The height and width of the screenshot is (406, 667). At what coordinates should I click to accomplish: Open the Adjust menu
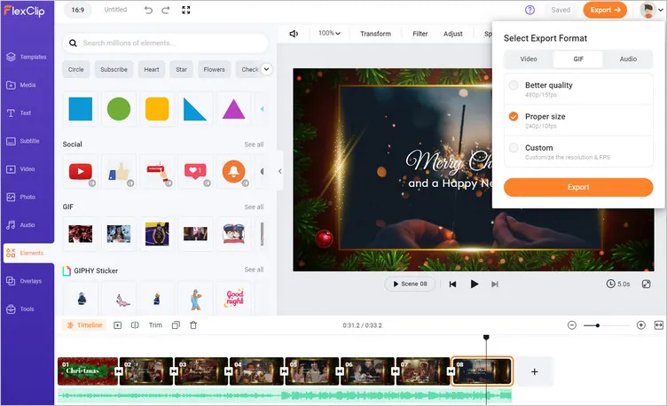point(452,34)
